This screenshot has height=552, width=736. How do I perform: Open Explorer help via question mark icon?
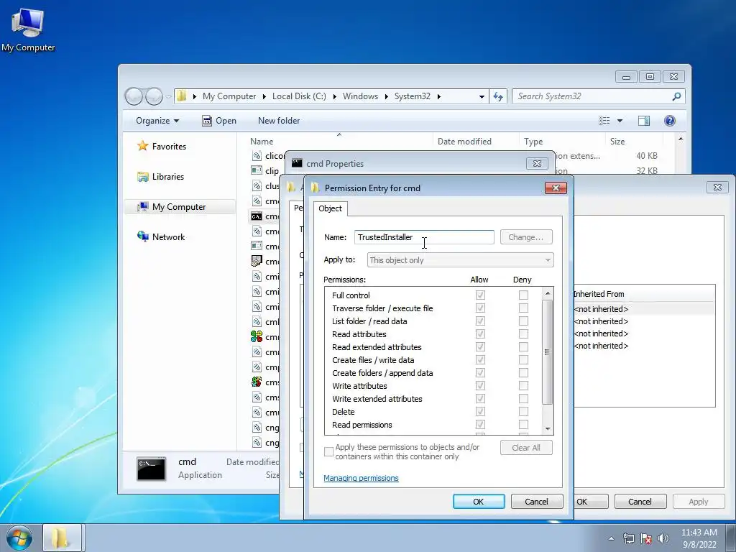(x=670, y=121)
